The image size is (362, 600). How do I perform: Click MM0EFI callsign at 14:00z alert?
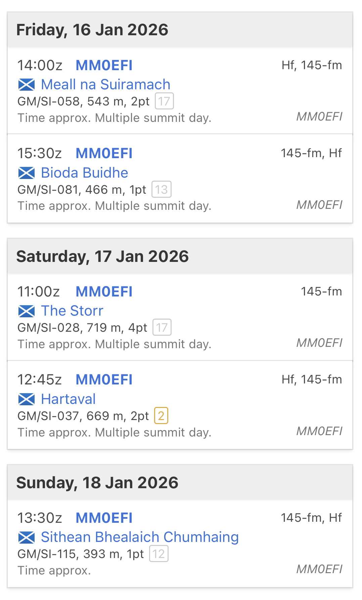(x=104, y=65)
